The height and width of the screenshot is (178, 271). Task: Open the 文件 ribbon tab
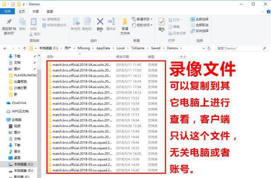coord(7,11)
